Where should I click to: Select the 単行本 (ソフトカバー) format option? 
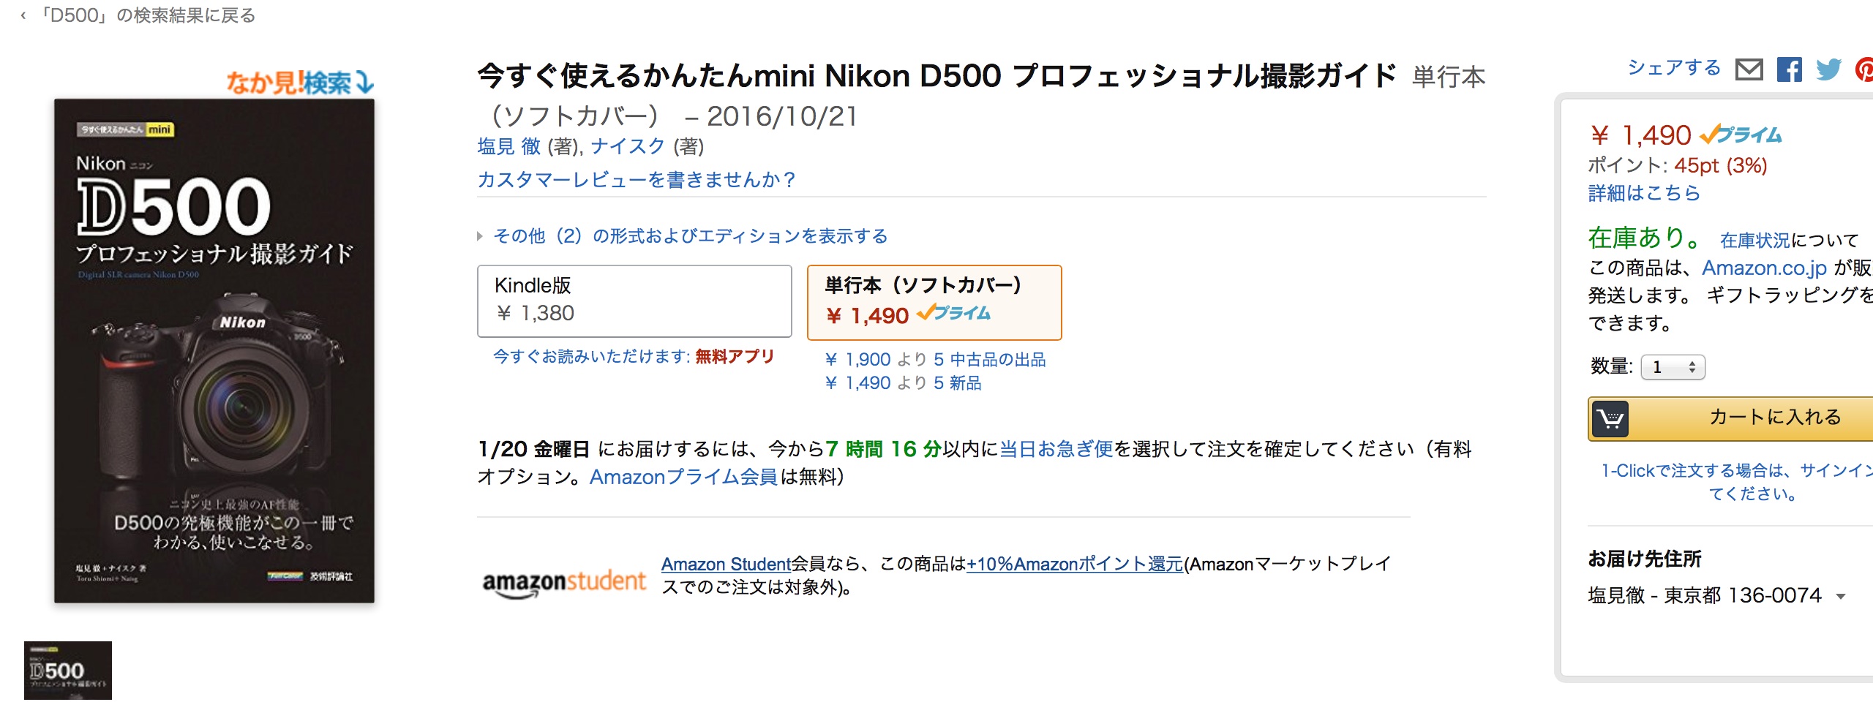[x=934, y=303]
